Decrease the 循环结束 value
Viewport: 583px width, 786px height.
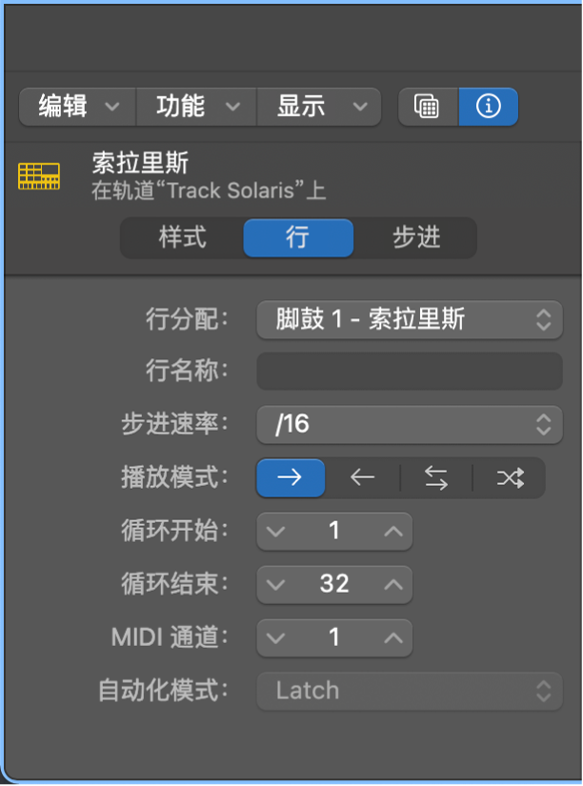tap(275, 584)
